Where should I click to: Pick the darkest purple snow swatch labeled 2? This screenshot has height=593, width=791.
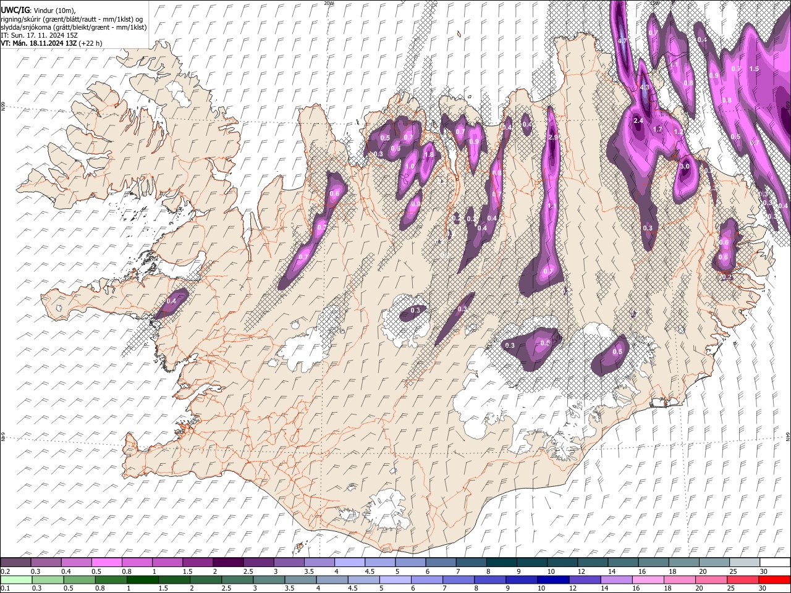coord(228,563)
